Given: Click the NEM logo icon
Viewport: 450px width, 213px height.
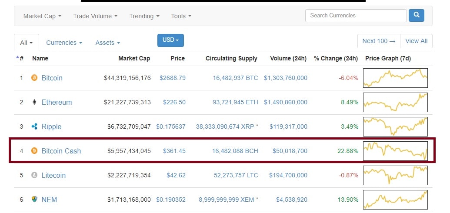Looking at the screenshot, I should tap(34, 200).
